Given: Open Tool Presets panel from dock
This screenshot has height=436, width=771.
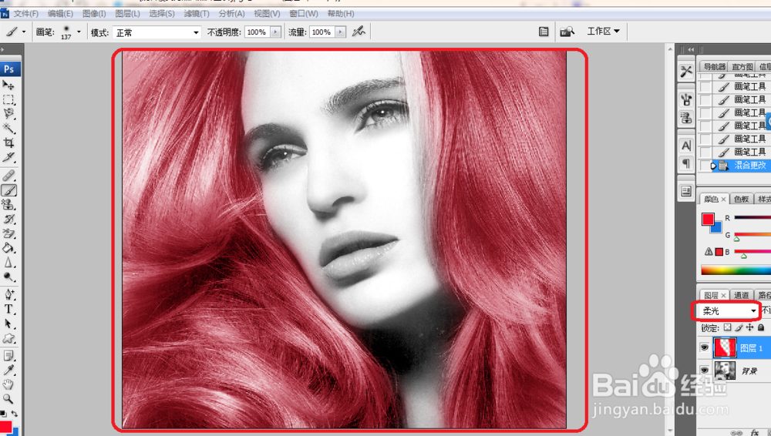Looking at the screenshot, I should coord(686,72).
